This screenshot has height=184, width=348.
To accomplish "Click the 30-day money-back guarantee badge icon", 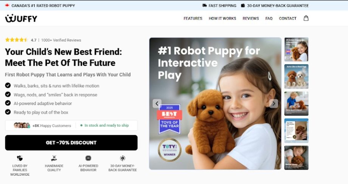I will [123, 158].
